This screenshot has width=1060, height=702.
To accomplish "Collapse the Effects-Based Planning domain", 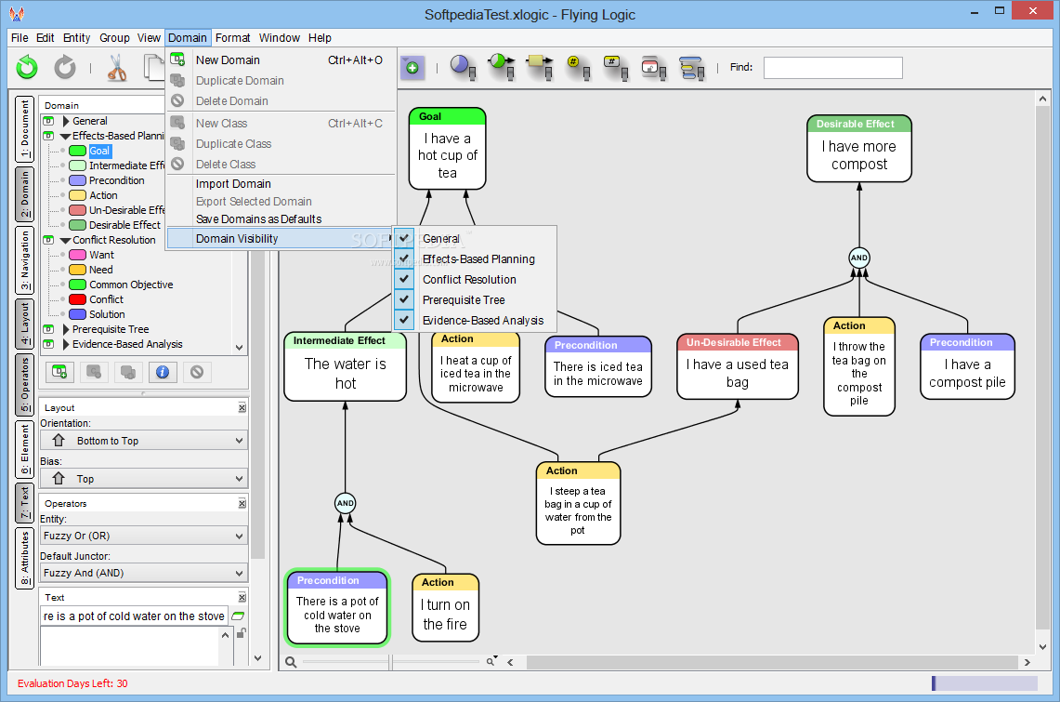I will point(66,136).
